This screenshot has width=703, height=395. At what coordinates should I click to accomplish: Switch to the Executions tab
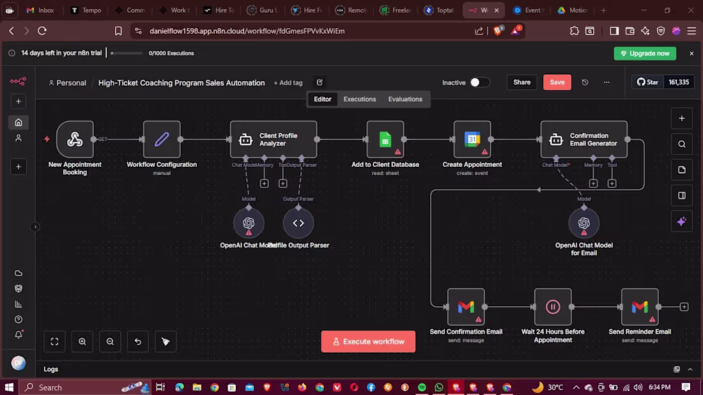pyautogui.click(x=360, y=99)
